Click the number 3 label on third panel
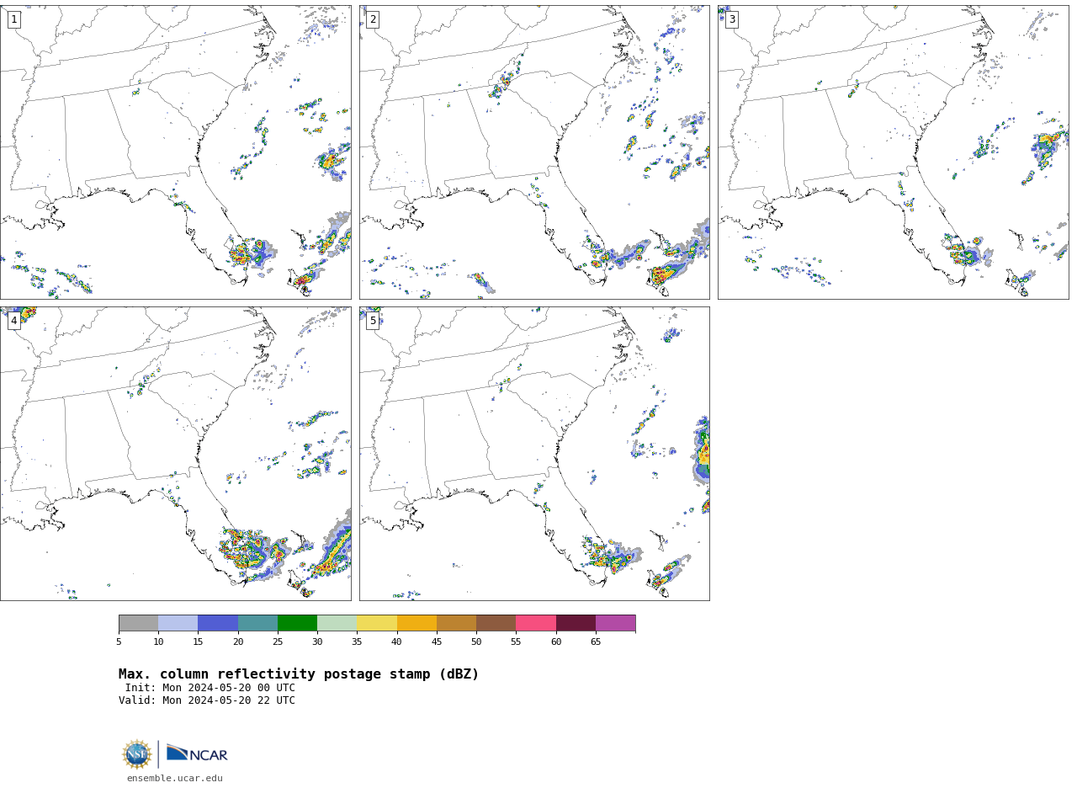1077x788 pixels. click(x=731, y=19)
